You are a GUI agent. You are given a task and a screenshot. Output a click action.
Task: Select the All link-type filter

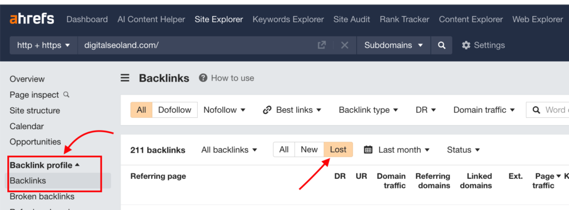tap(142, 110)
